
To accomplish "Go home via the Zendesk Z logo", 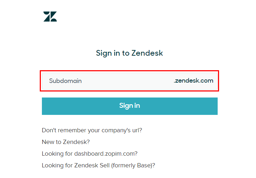I will click(50, 16).
